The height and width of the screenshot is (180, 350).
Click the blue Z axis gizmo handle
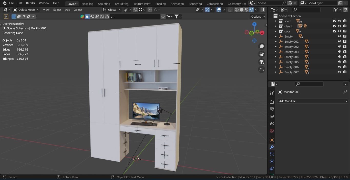254,25
